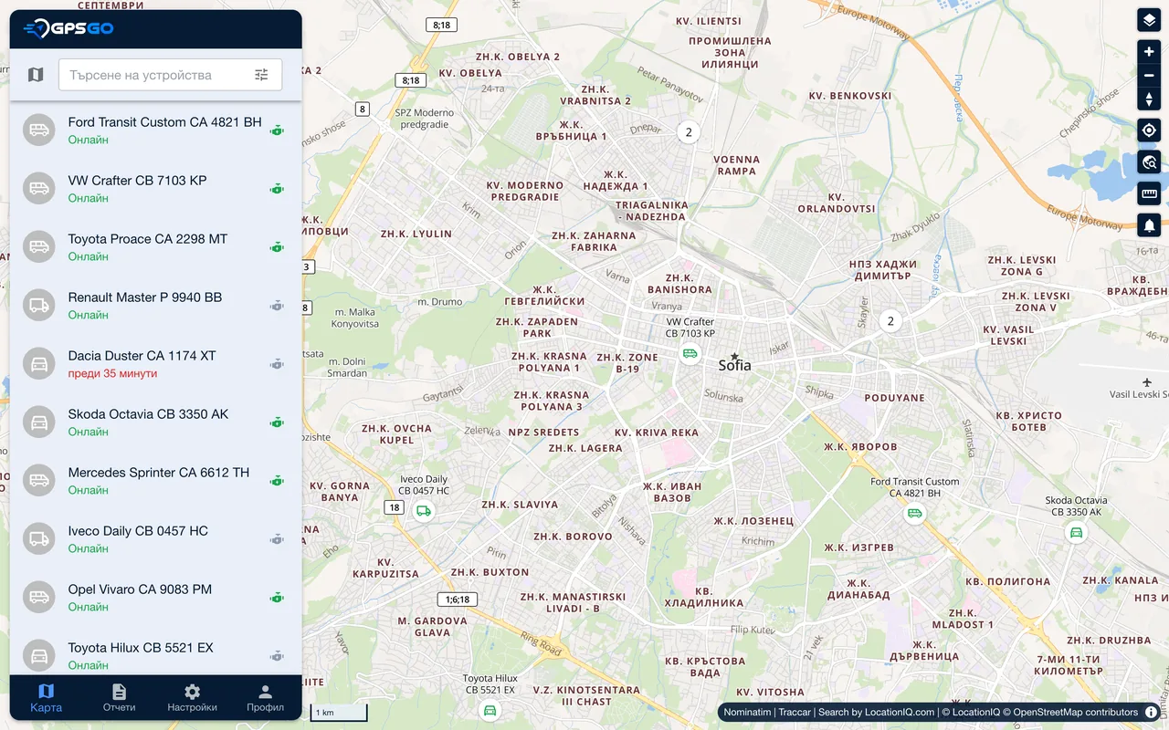Open the Traccar attribution link
The height and width of the screenshot is (730, 1169).
click(x=795, y=712)
